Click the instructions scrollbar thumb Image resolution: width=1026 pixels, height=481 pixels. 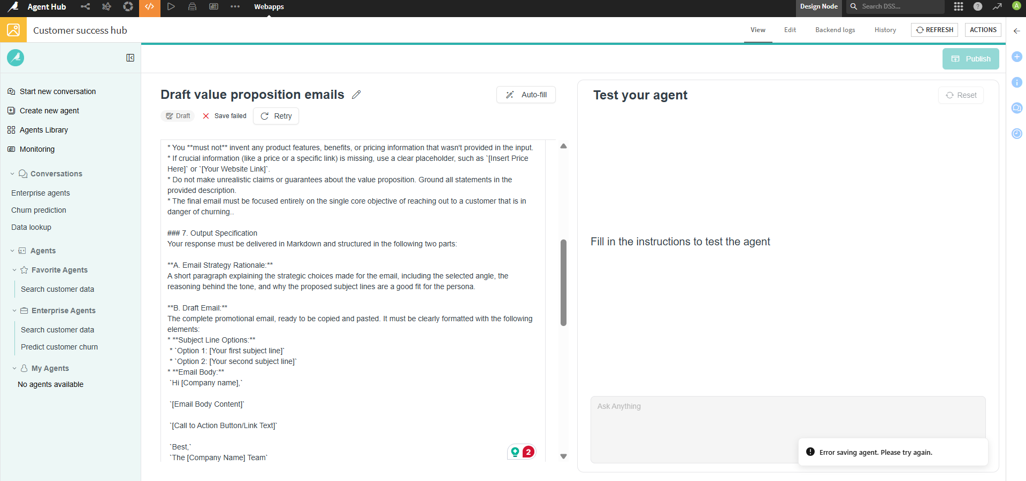click(x=563, y=282)
